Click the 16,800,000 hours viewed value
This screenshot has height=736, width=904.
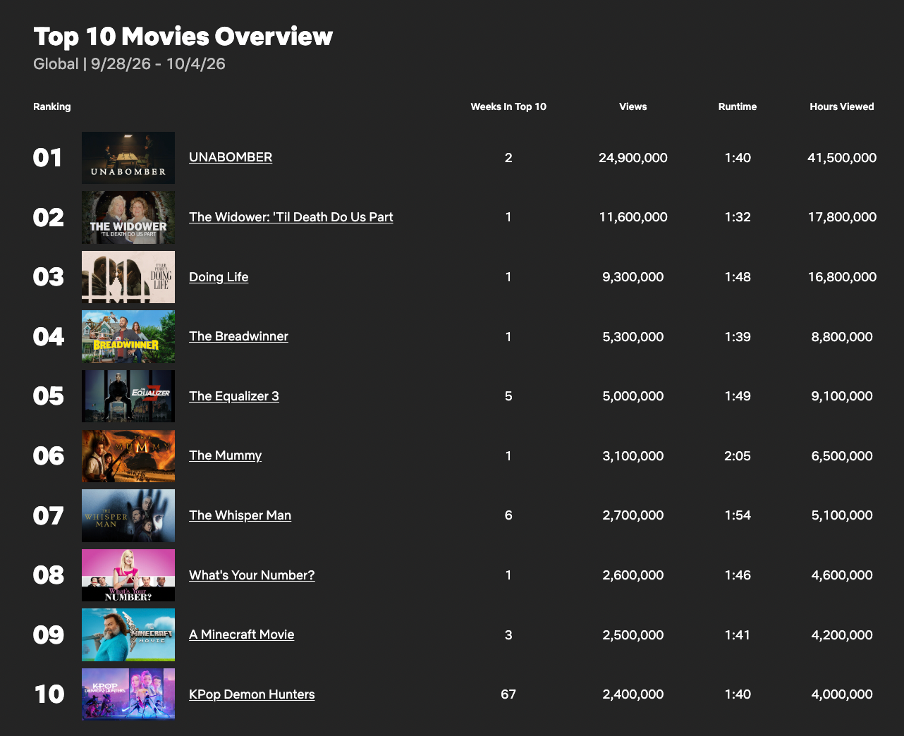[x=842, y=277]
